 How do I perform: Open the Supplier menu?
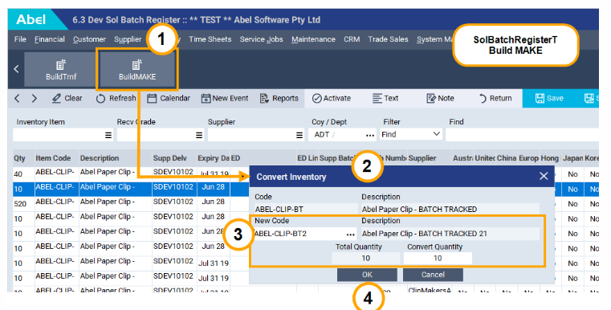(x=128, y=39)
